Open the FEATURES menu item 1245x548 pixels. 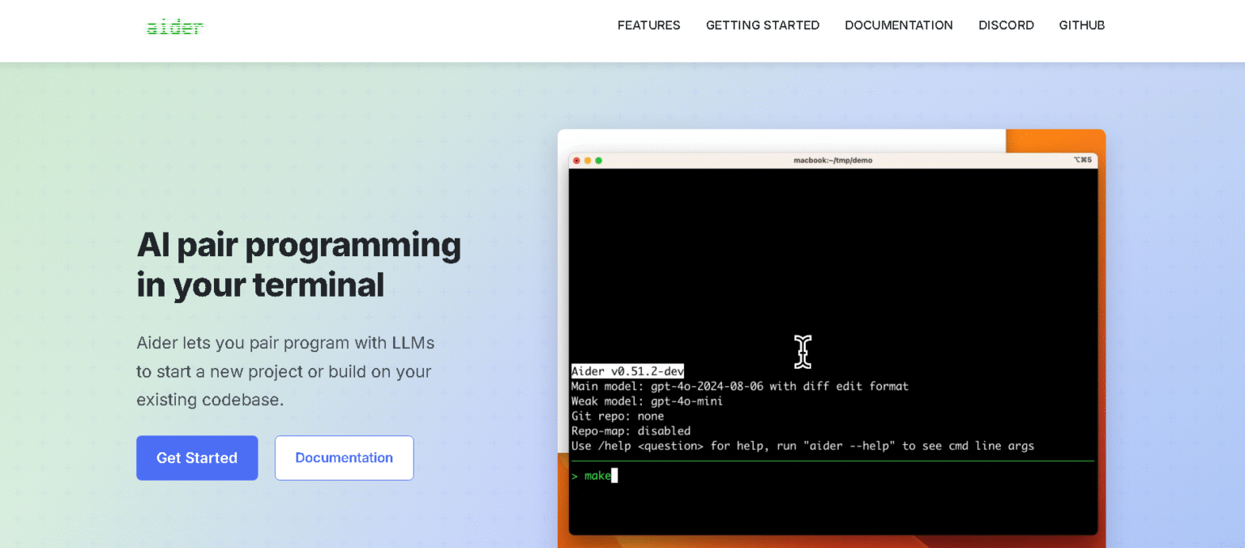648,25
